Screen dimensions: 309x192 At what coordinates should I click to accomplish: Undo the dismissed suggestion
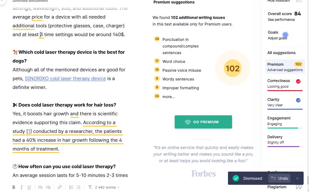(x=279, y=178)
